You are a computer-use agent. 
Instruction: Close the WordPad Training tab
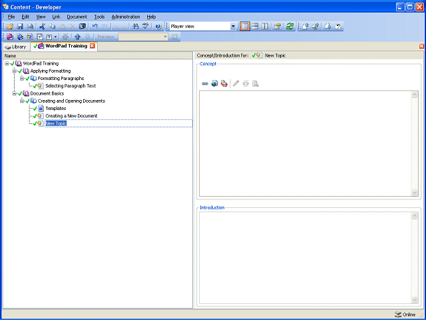coord(93,46)
